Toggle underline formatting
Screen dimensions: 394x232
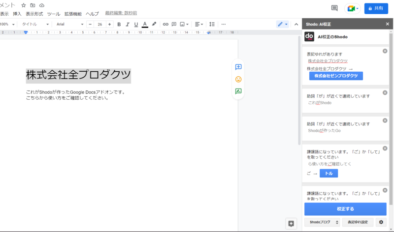click(x=136, y=24)
